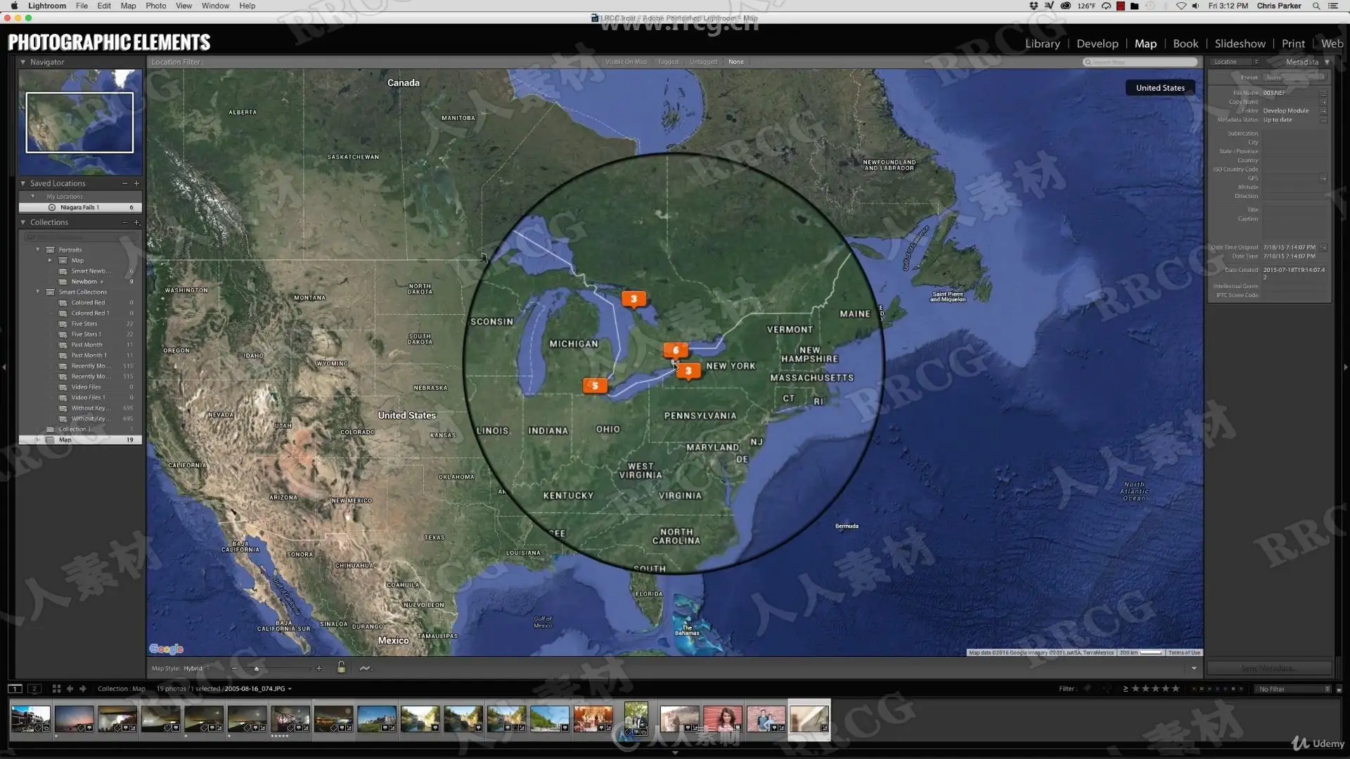
Task: Toggle the flagged photos filter icon
Action: coord(1087,689)
